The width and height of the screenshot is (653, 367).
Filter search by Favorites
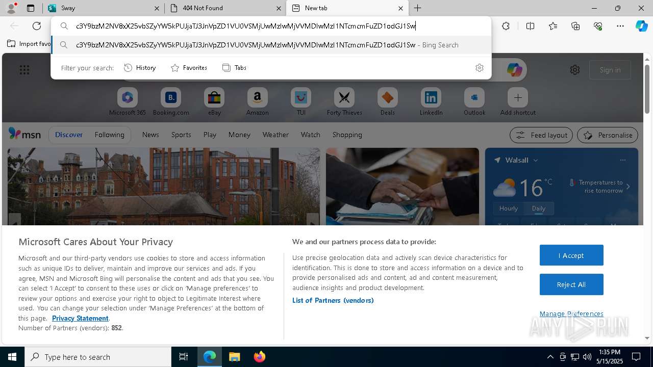tap(189, 68)
